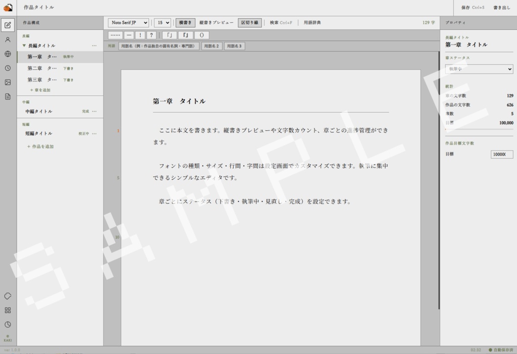
Task: Insert single corner brackets 「」
Action: point(170,35)
